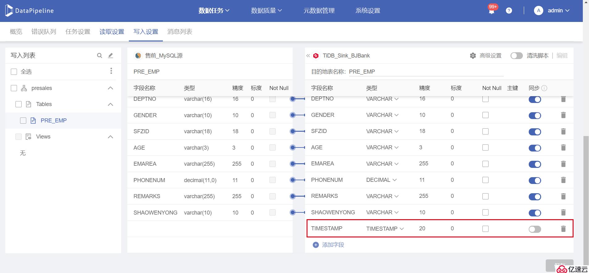Toggle the 清洗脚本 switch
This screenshot has height=273, width=589.
point(516,56)
